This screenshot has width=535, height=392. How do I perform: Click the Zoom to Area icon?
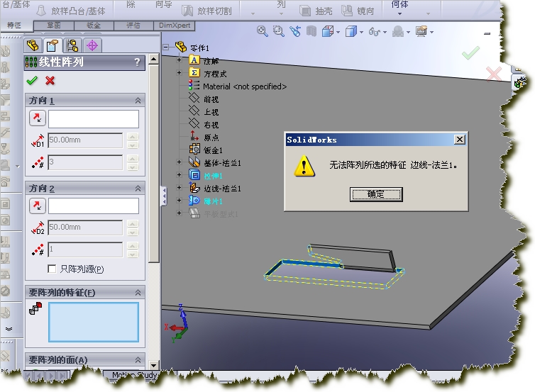278,31
